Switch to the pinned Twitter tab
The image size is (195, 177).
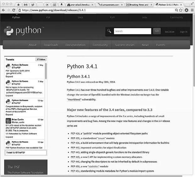coord(33,5)
